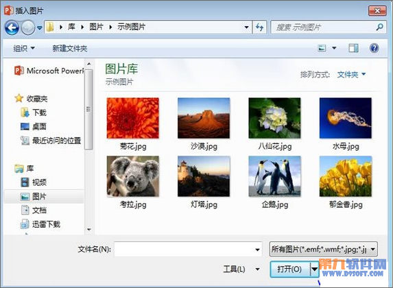Select Microsoft PowerPoint in the navigation pane
Screen dimensions: 393x288
(x=49, y=71)
